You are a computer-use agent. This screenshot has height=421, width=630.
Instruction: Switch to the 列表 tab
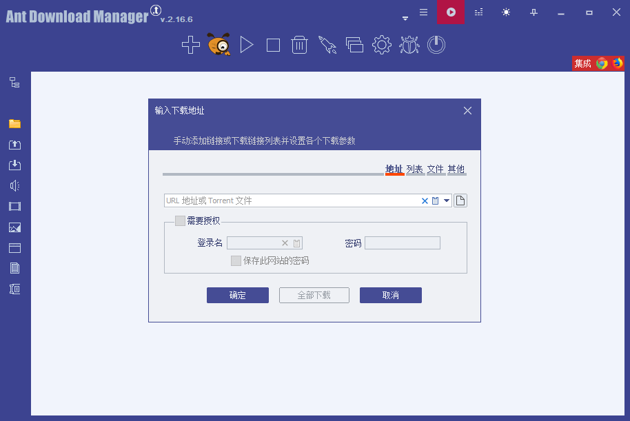coord(416,169)
